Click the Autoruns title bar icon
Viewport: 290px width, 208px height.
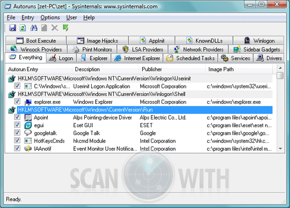[x=8, y=6]
